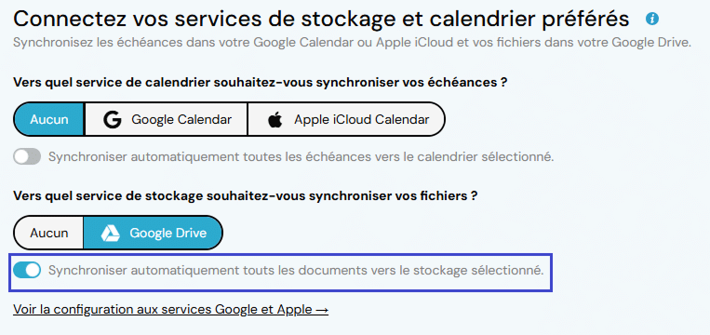The width and height of the screenshot is (710, 335).
Task: Click the storage service question text
Action: [247, 196]
